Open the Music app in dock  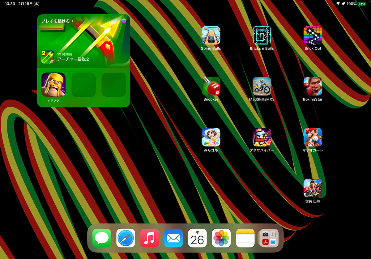[150, 238]
